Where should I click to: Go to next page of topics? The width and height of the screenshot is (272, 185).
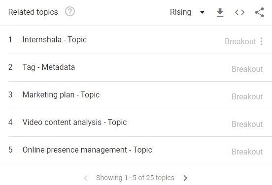pyautogui.click(x=185, y=178)
